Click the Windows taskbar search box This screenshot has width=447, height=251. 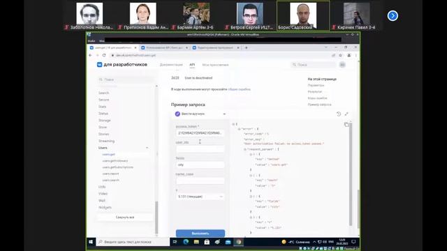tap(133, 242)
